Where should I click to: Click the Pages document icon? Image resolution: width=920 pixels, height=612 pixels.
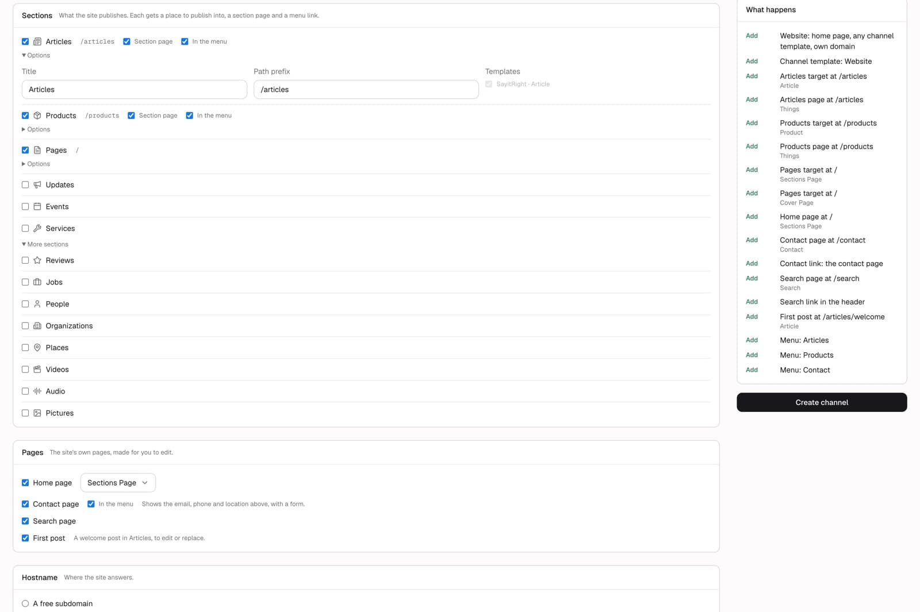37,150
